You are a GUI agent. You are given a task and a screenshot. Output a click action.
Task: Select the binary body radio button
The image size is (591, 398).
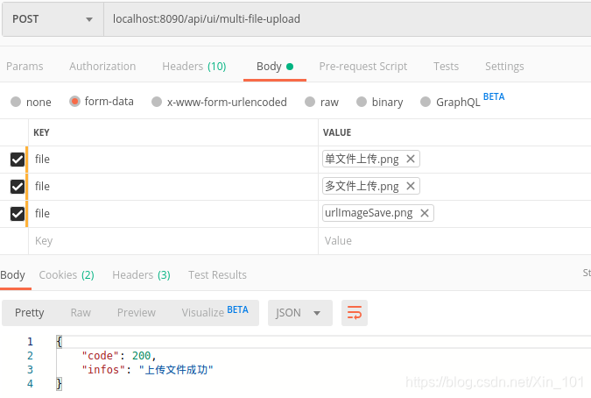[362, 102]
